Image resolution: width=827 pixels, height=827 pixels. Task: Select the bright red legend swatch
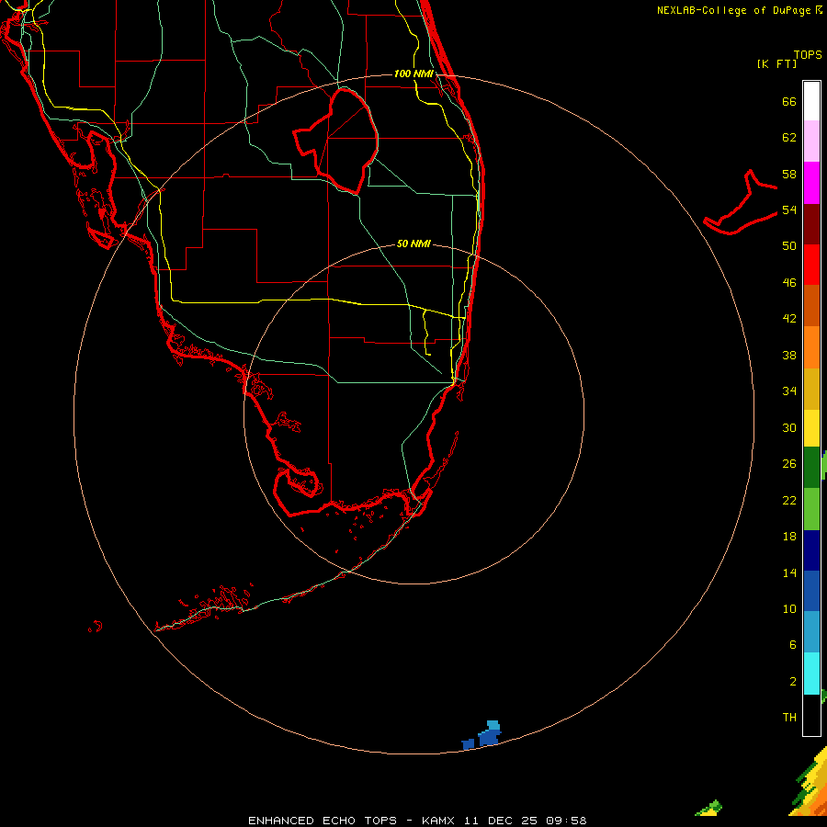(811, 265)
